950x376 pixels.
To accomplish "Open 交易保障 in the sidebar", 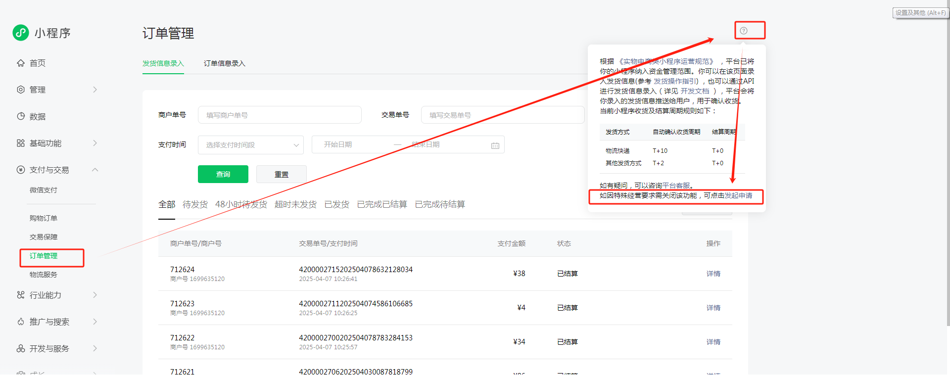I will point(44,237).
